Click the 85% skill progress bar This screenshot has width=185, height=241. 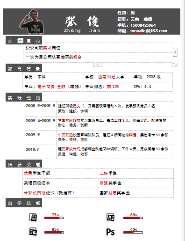[54, 232]
